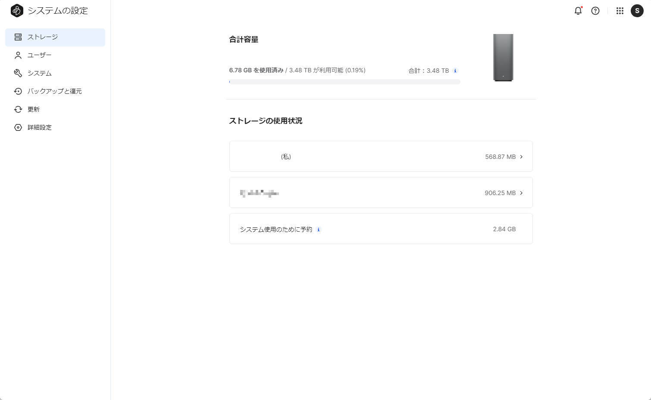Click info icon beside システム使用のために予約
The height and width of the screenshot is (400, 651).
pos(319,229)
